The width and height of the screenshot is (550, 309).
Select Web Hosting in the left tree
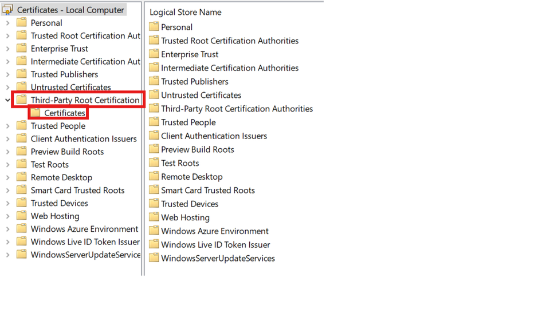pyautogui.click(x=55, y=216)
